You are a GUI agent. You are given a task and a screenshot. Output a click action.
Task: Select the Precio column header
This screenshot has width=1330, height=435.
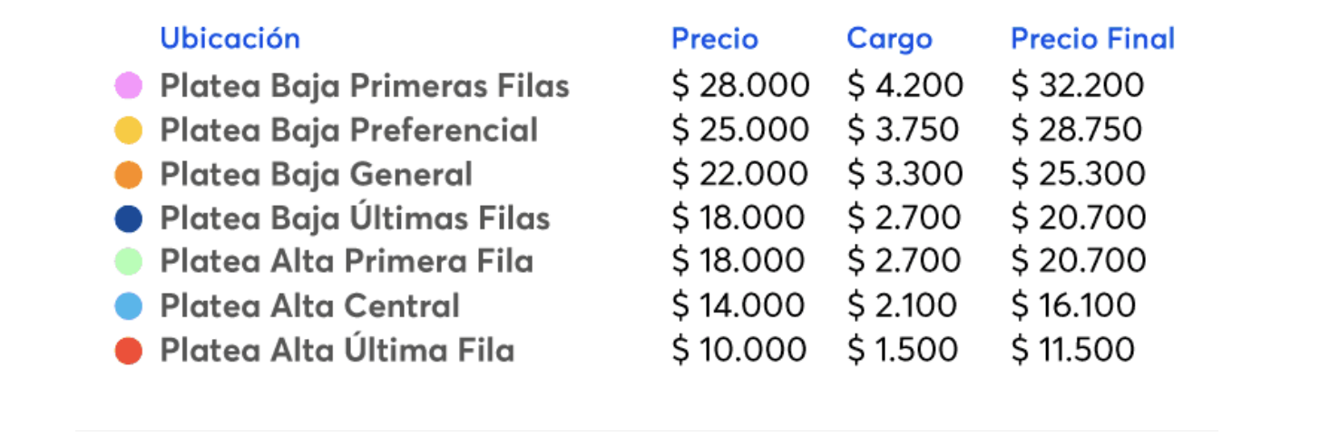(715, 39)
